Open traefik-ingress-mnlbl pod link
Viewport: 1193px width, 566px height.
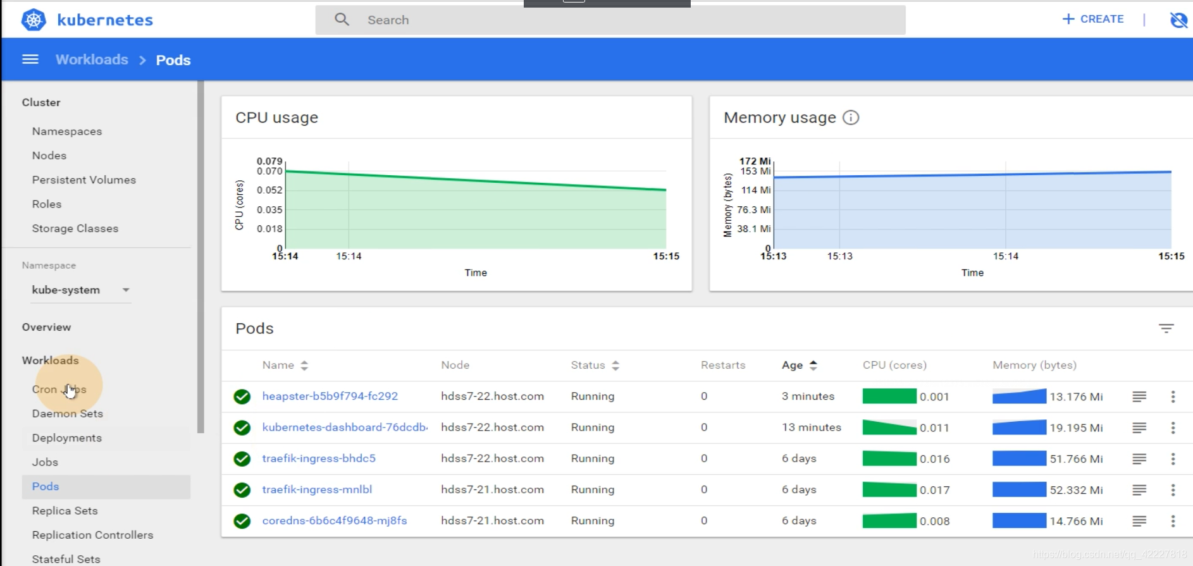click(x=317, y=489)
